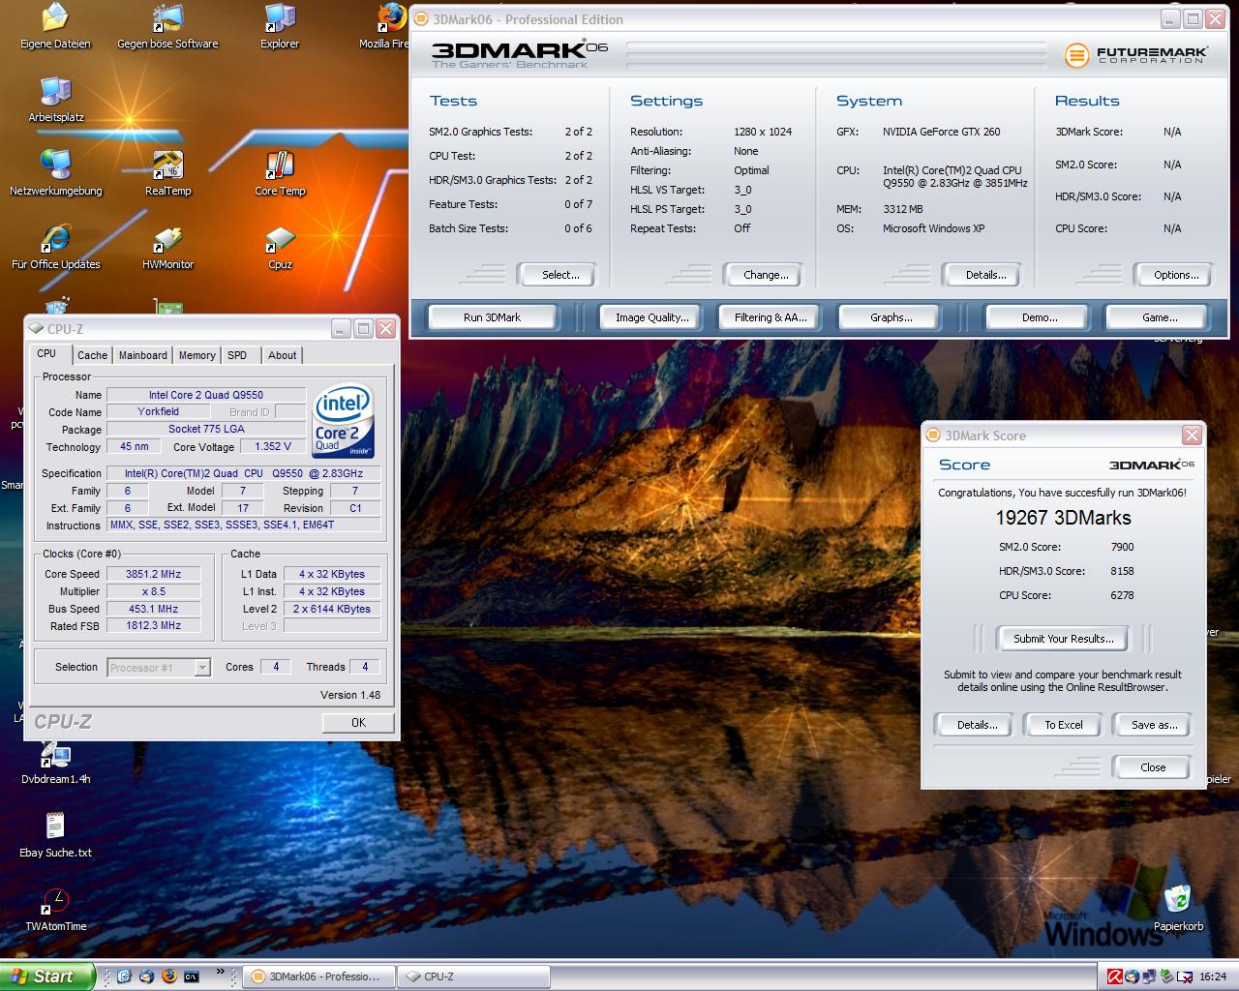Click the Core Speed value 3851.2 MHz
The width and height of the screenshot is (1239, 991).
coord(153,574)
